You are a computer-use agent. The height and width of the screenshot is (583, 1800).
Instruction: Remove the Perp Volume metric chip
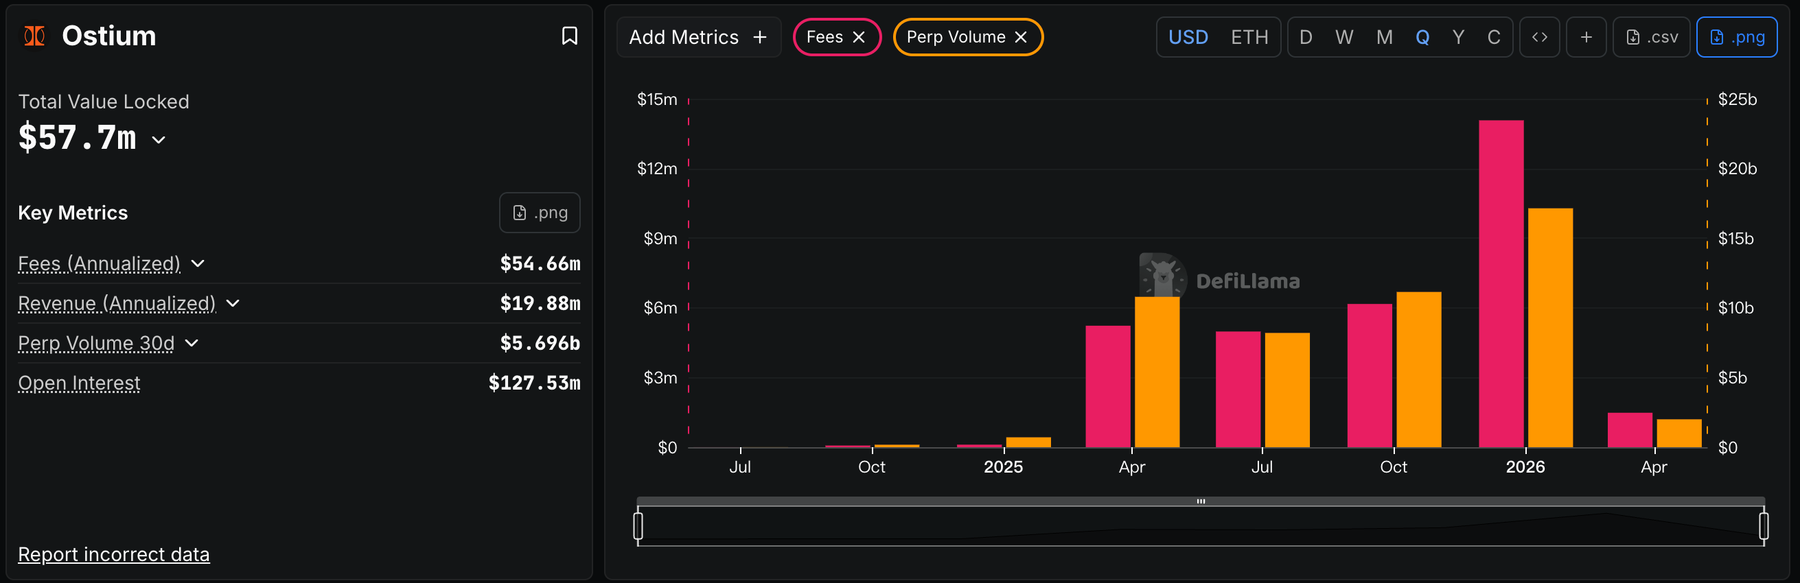point(1020,37)
